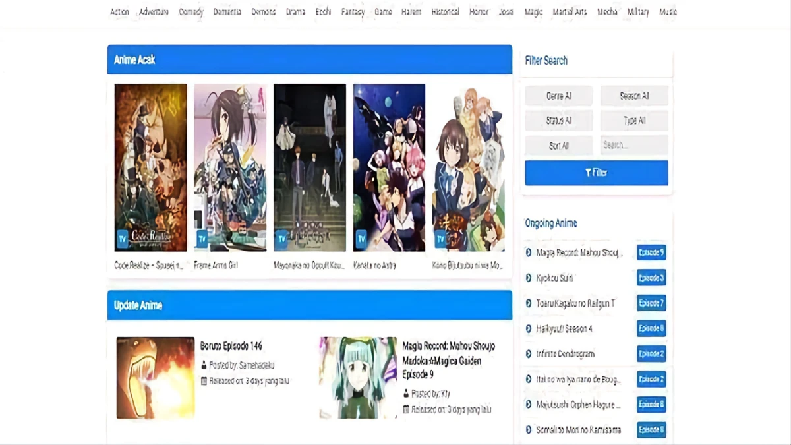Select the Historical genre
The image size is (791, 445).
click(446, 12)
